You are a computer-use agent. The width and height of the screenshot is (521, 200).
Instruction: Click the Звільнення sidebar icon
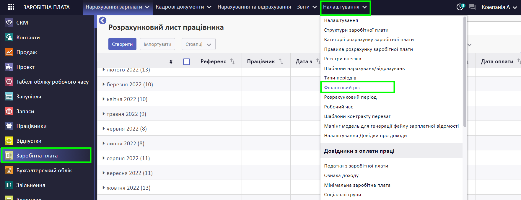(9, 185)
